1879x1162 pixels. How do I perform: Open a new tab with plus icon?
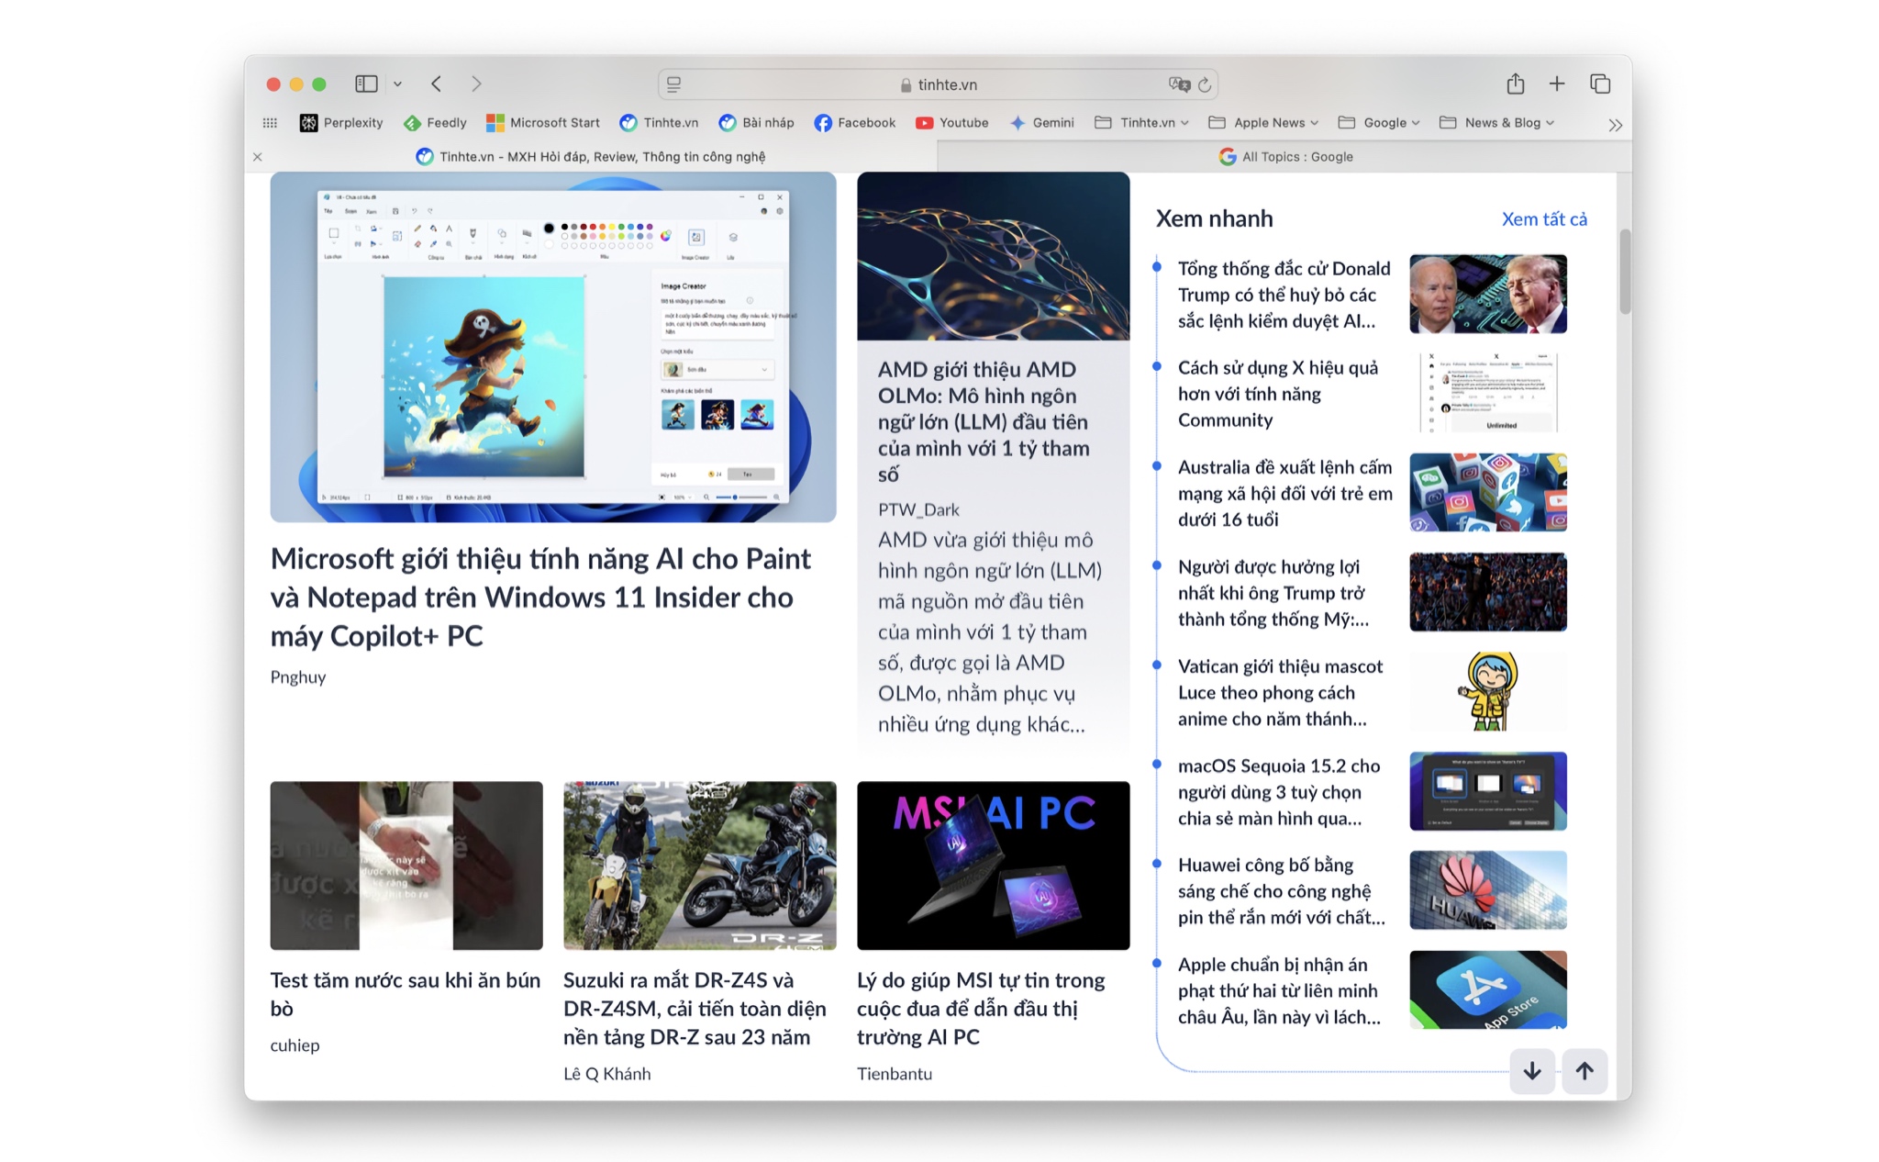click(1557, 84)
